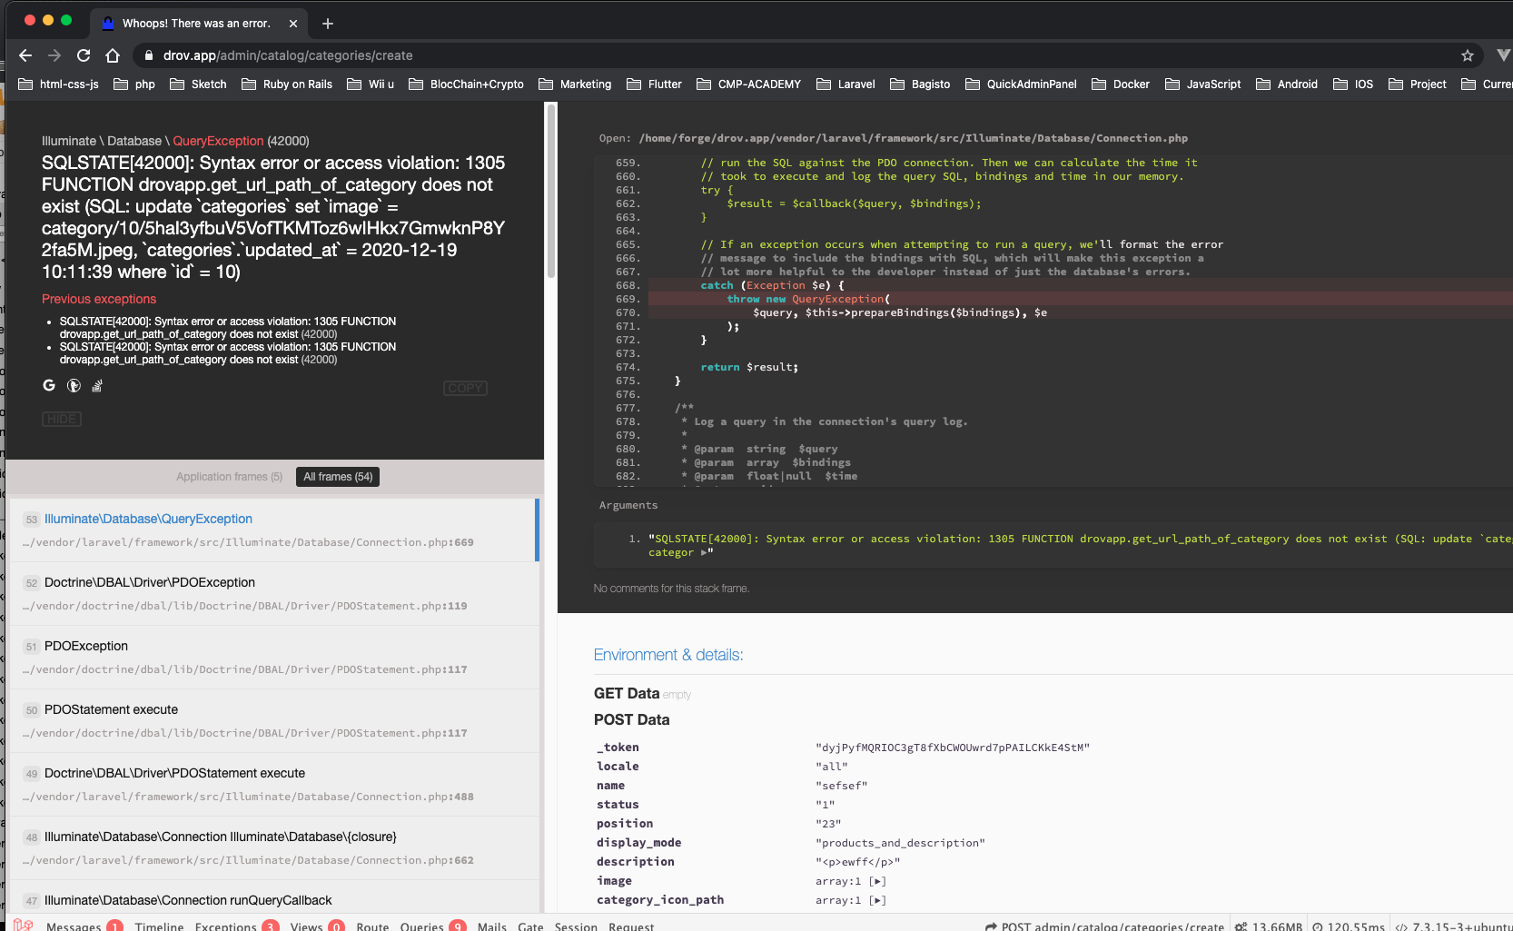The height and width of the screenshot is (931, 1513).
Task: Click the left panel vertical scrollbar
Action: 550,191
